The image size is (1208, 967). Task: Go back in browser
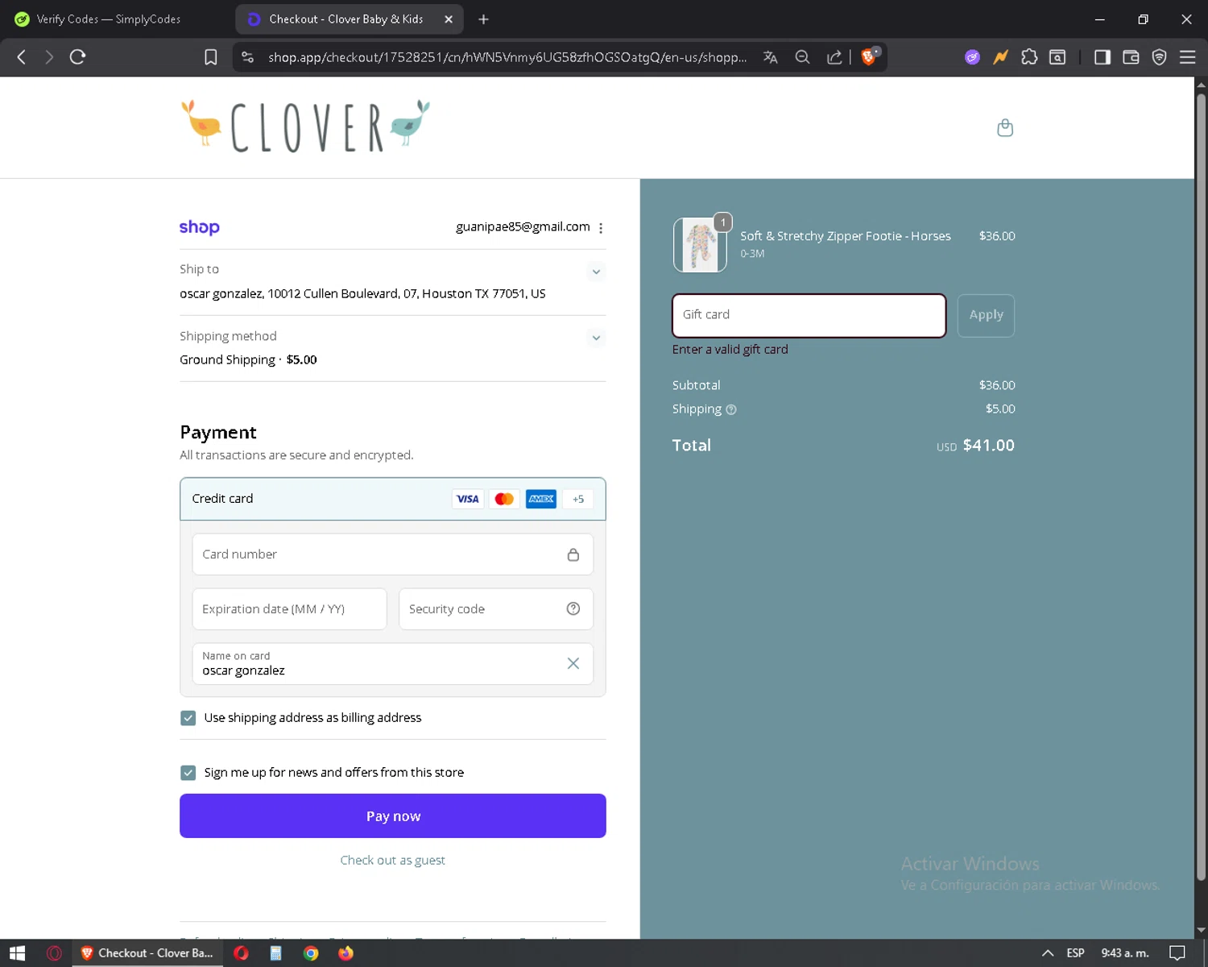22,56
